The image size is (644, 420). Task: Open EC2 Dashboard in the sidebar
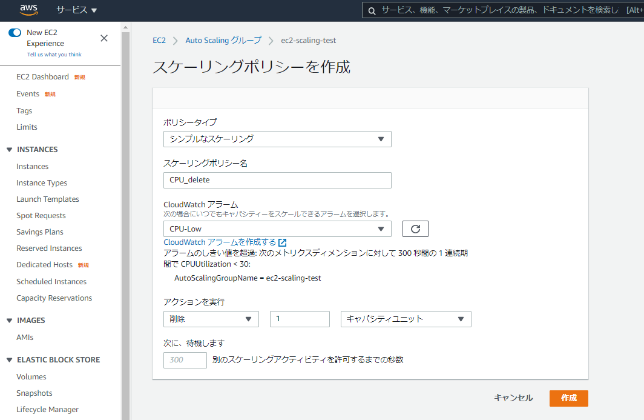coord(43,77)
